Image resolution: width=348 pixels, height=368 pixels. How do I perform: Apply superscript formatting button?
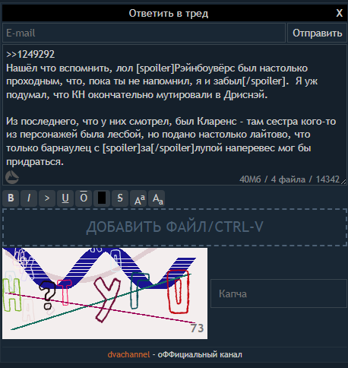tap(138, 198)
